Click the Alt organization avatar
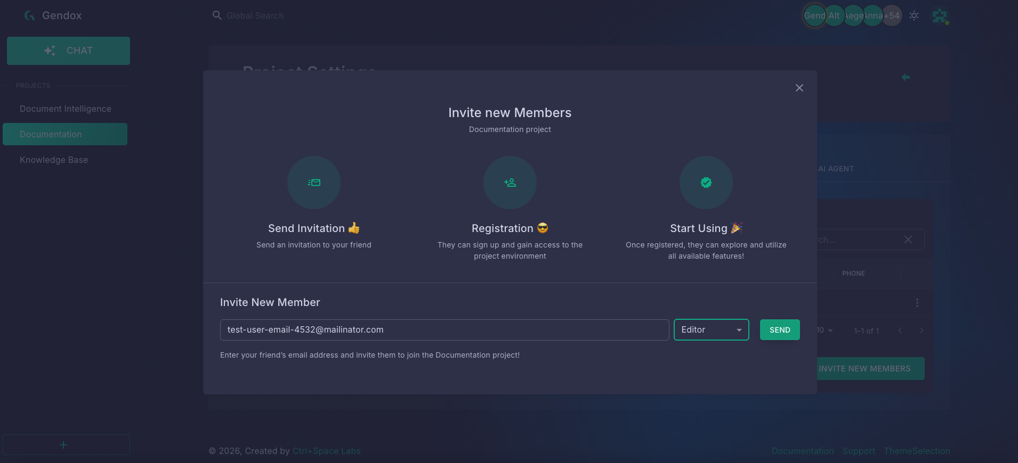 pos(834,15)
